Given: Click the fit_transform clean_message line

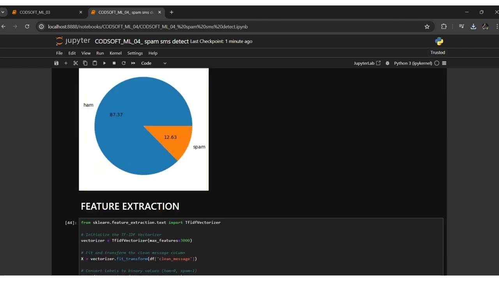Looking at the screenshot, I should [x=139, y=259].
